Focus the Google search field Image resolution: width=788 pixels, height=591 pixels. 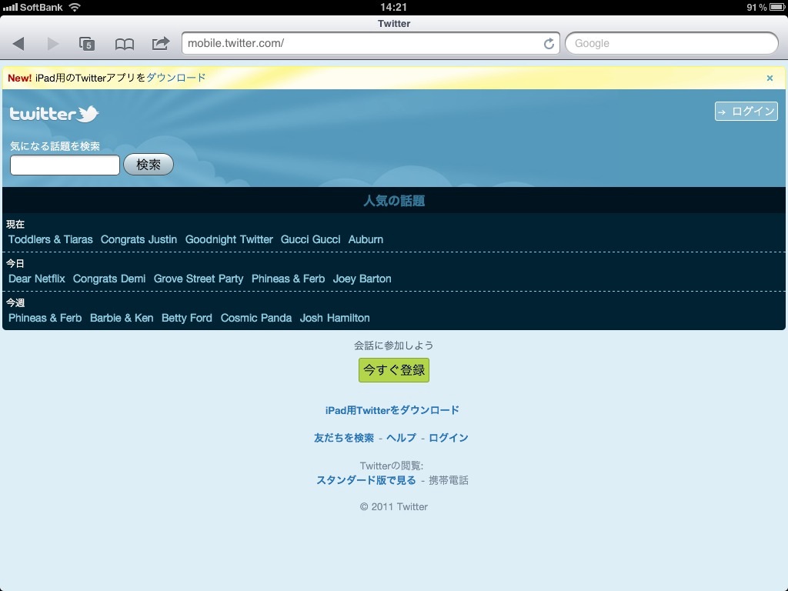[x=671, y=43]
